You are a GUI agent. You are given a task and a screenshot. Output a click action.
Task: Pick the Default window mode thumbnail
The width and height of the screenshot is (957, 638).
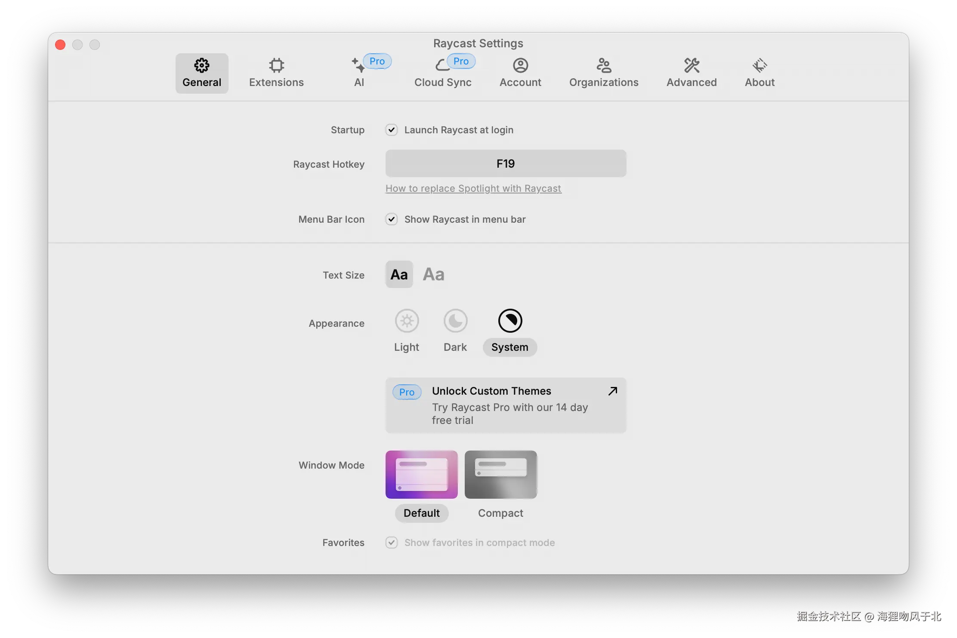click(x=421, y=475)
